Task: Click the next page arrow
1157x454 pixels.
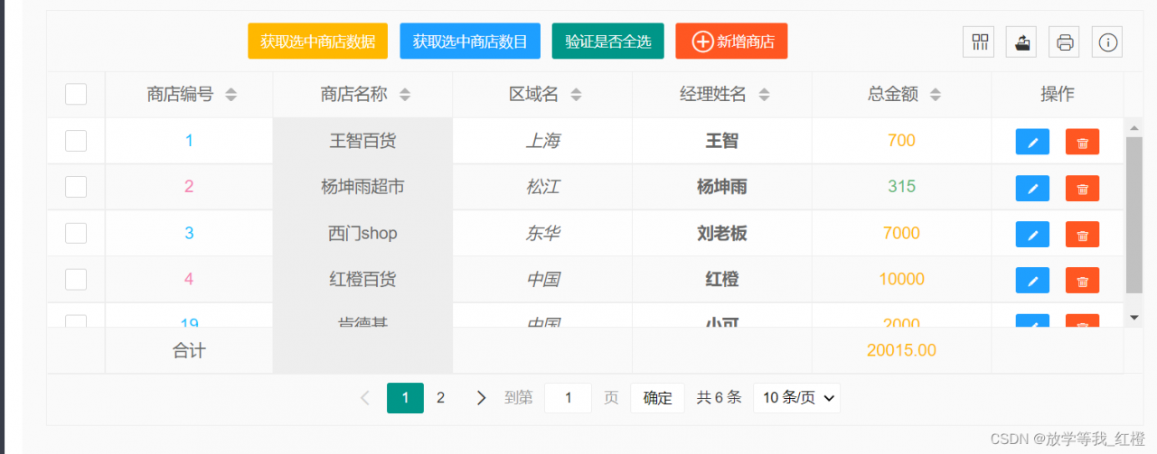Action: pyautogui.click(x=481, y=398)
